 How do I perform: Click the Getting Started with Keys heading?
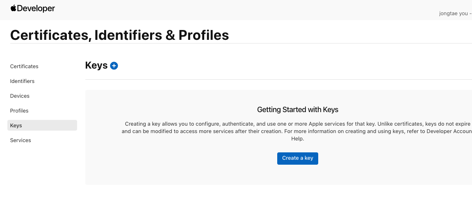(298, 110)
